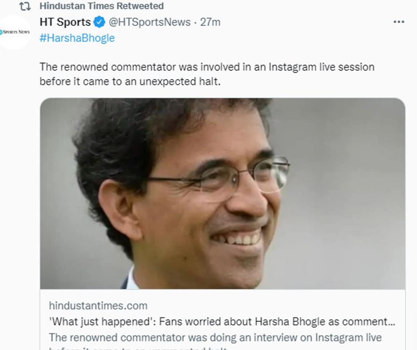Click the 'before it came to an unexpected halt' line

[x=130, y=81]
